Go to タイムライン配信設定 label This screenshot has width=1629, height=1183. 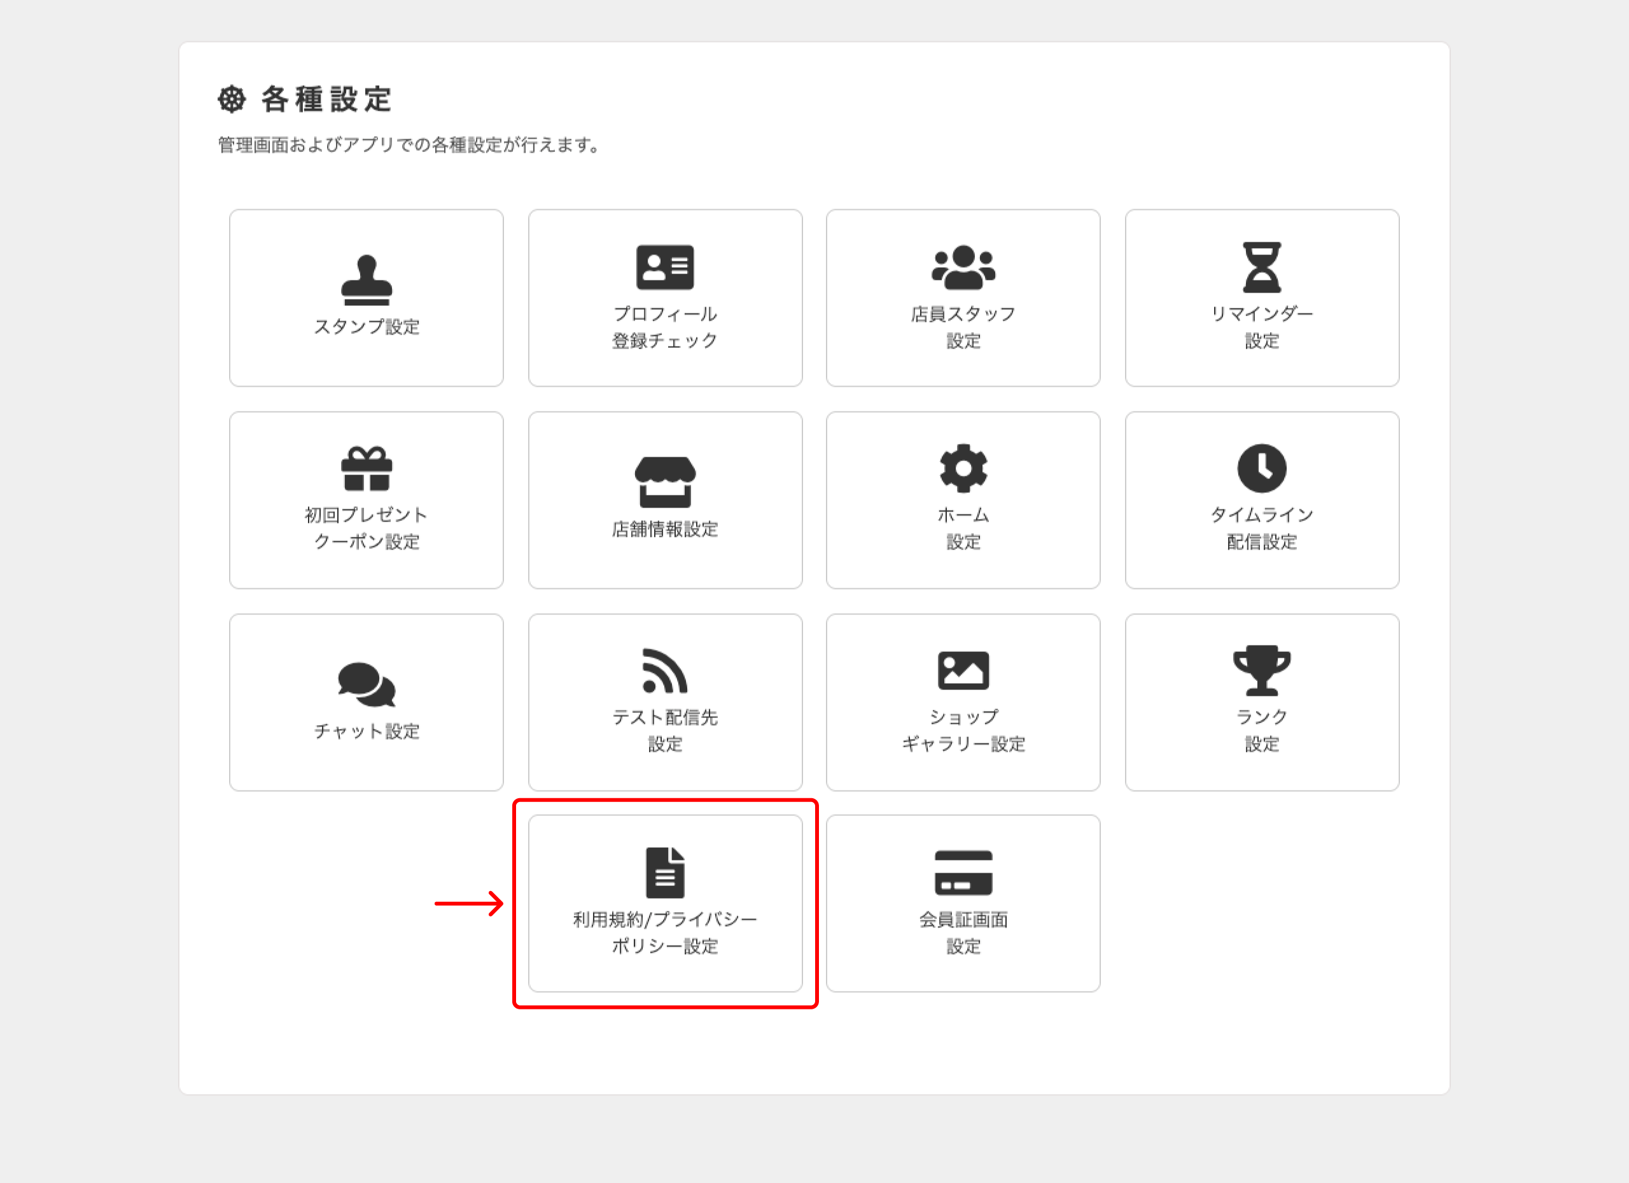[1262, 529]
